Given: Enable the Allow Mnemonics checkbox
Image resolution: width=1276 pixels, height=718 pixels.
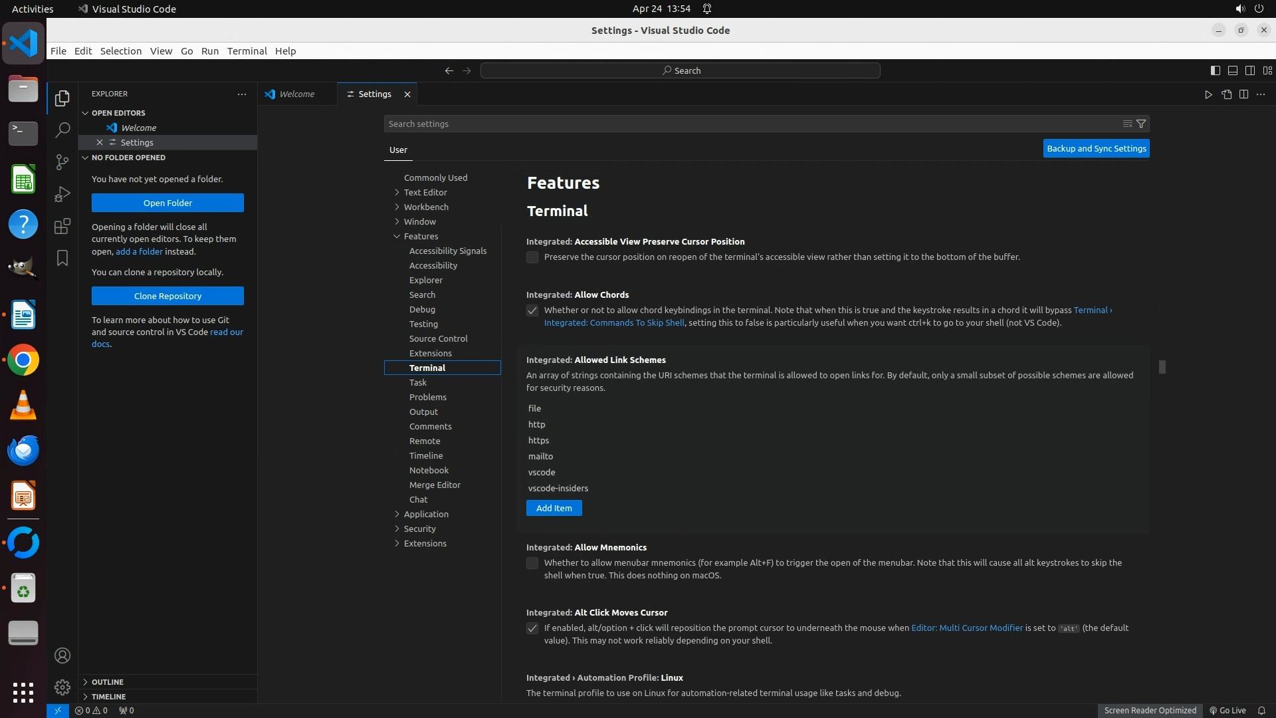Looking at the screenshot, I should pyautogui.click(x=532, y=563).
